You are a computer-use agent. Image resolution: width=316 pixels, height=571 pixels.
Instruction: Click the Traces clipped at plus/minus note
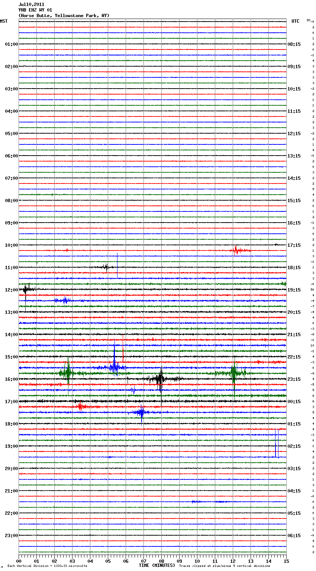225,566
